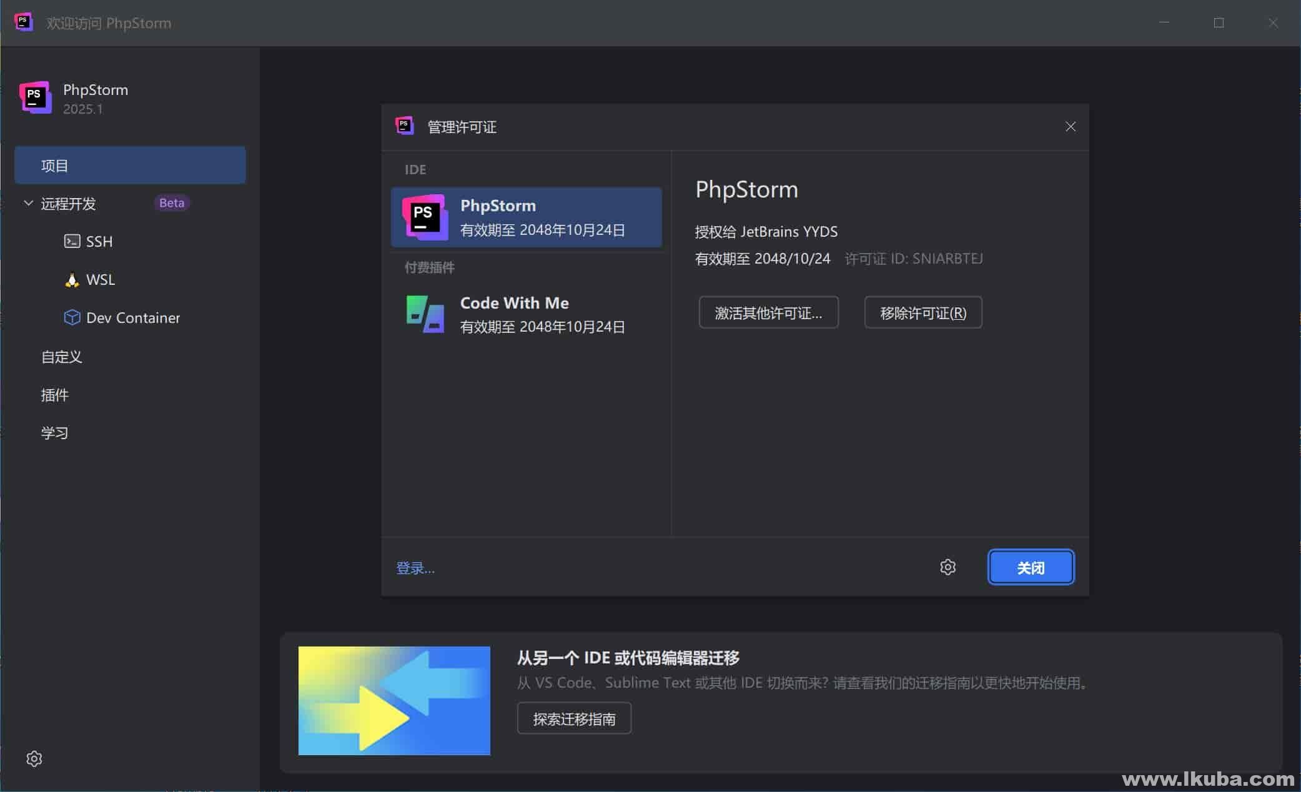Click 授权给 JetBrains YYDS text

pos(766,232)
